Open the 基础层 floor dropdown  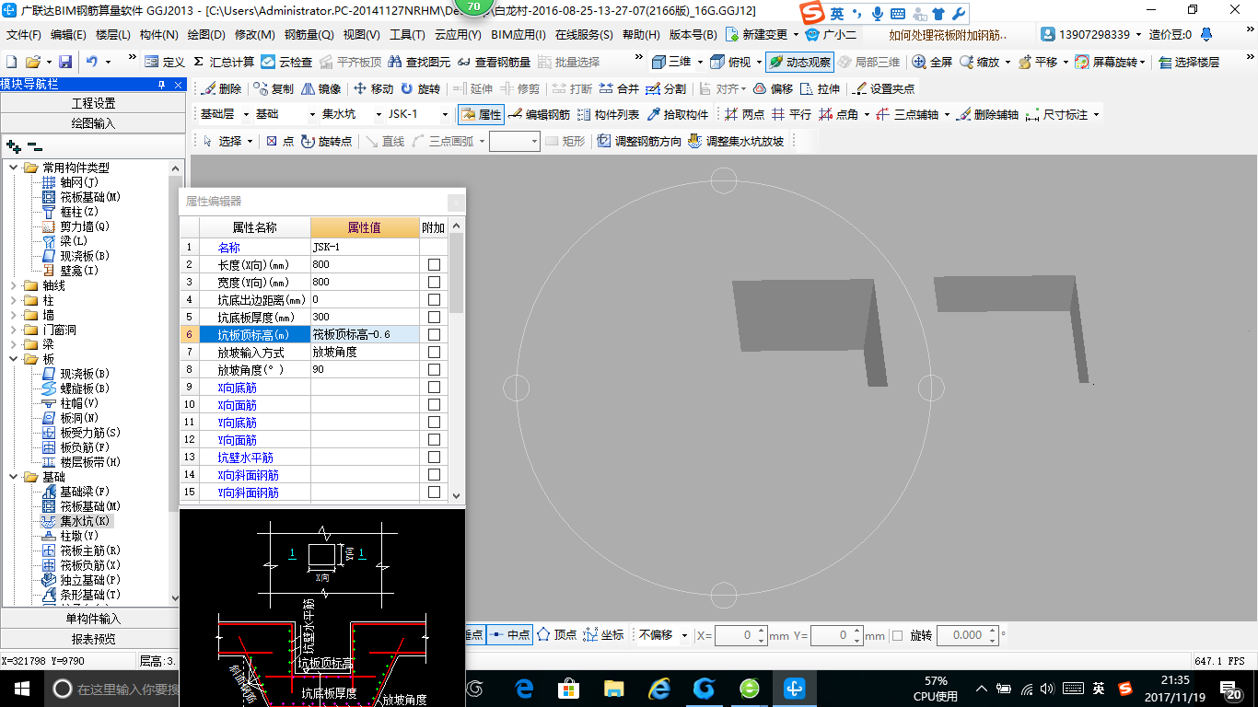pyautogui.click(x=244, y=115)
